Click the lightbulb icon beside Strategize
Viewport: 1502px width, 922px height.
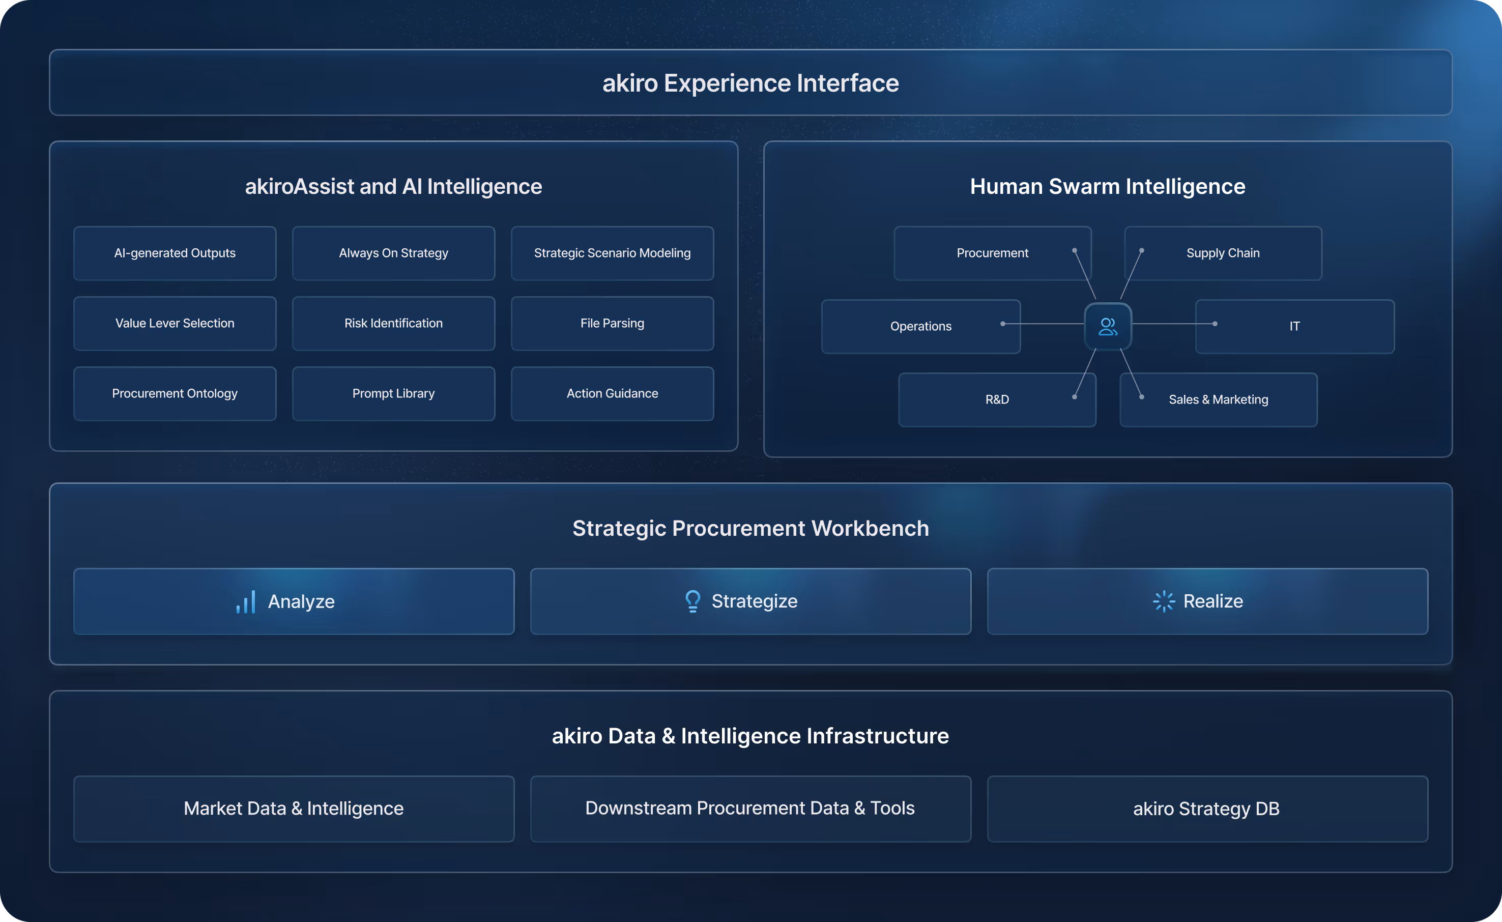tap(692, 600)
